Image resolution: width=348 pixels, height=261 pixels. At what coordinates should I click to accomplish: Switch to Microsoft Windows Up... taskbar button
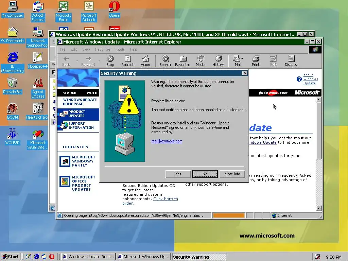(x=144, y=257)
